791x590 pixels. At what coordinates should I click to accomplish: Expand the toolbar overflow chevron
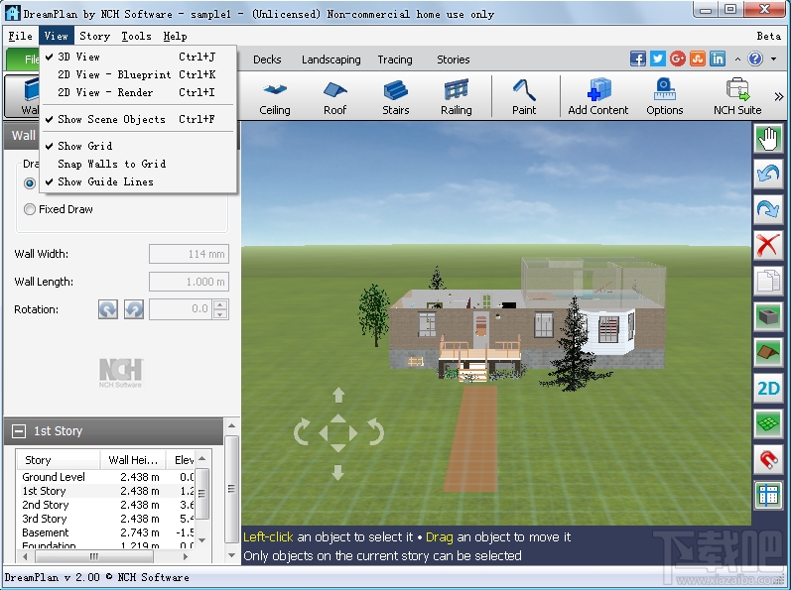click(x=779, y=96)
